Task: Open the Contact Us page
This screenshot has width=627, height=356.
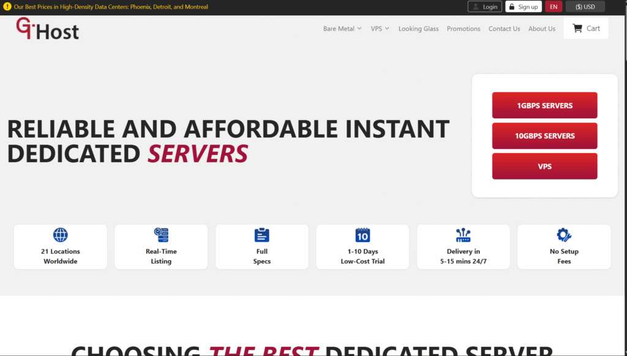Action: point(504,29)
